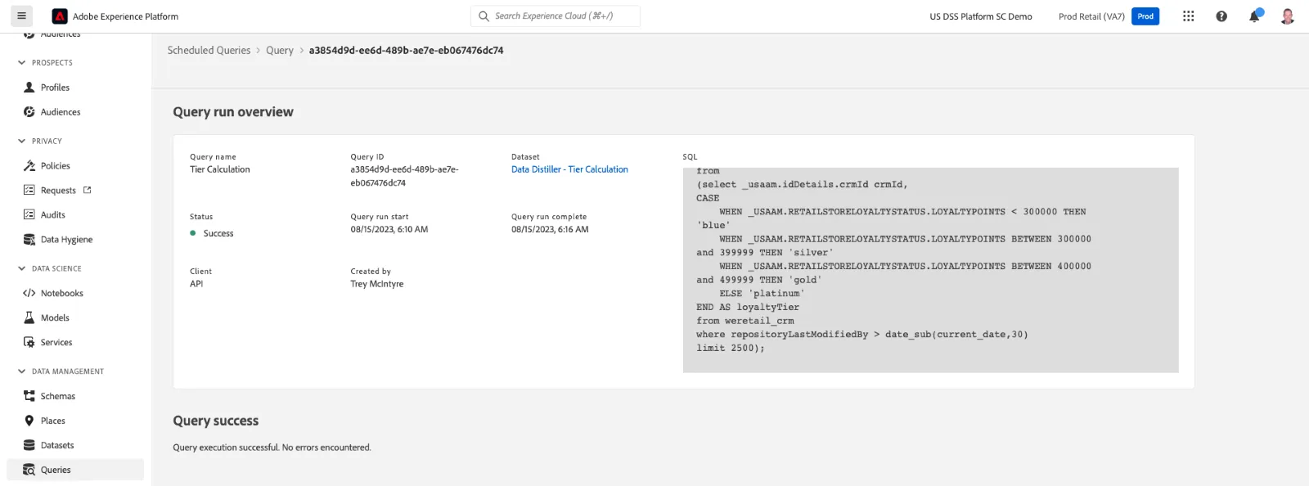Screen dimensions: 1309x486
Task: Click the Adobe Experience Platform logo
Action: click(x=60, y=16)
